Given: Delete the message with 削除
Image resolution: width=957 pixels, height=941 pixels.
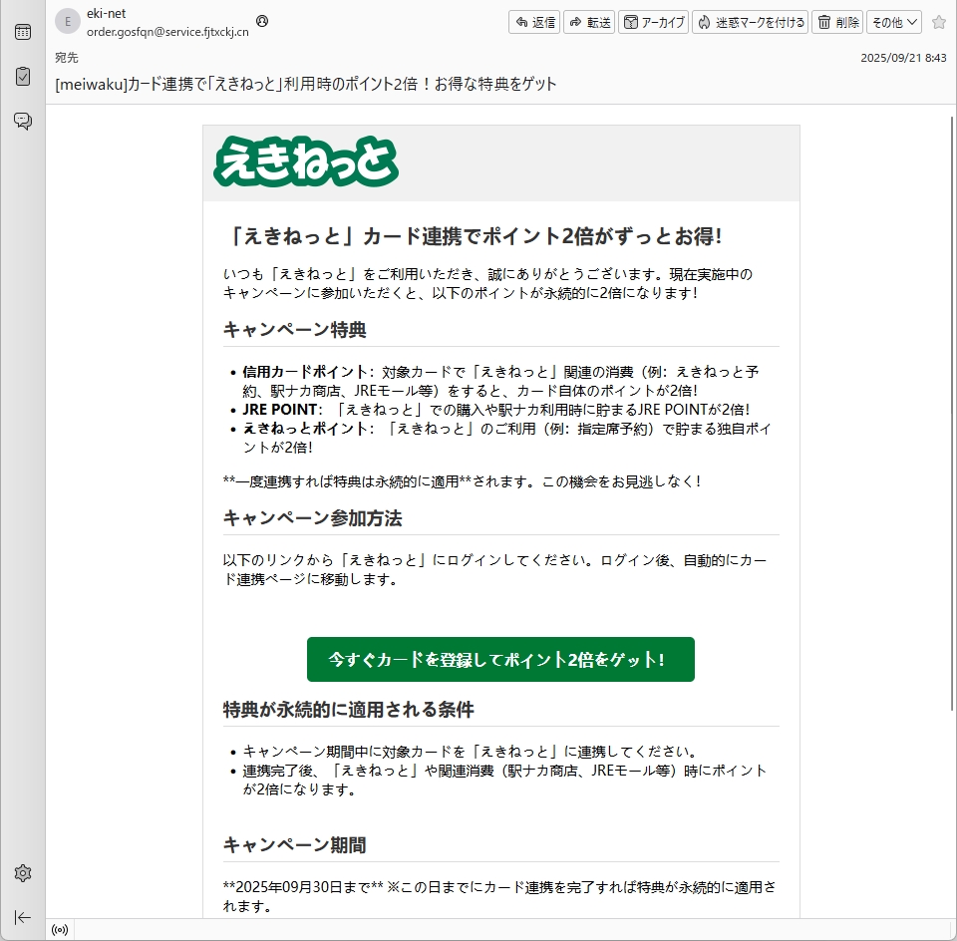Looking at the screenshot, I should [837, 22].
